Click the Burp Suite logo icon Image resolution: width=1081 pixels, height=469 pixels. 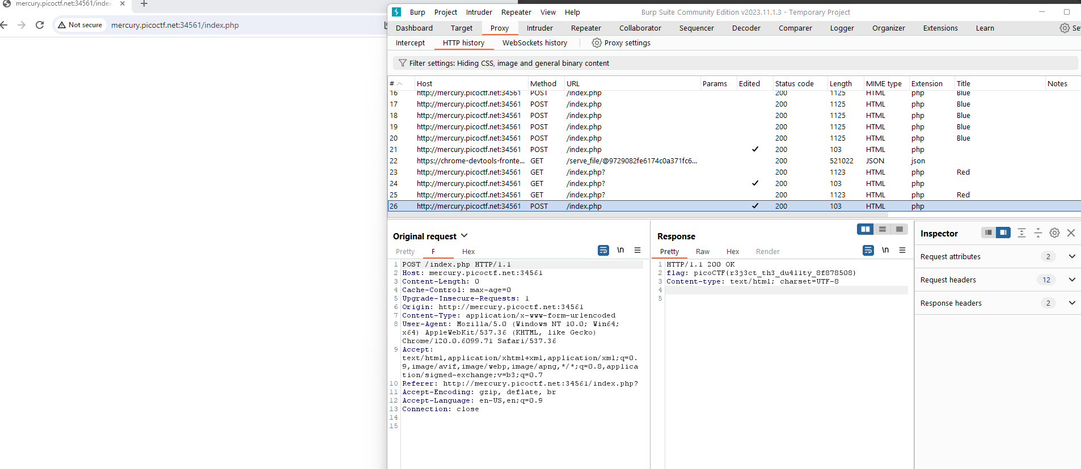point(396,12)
